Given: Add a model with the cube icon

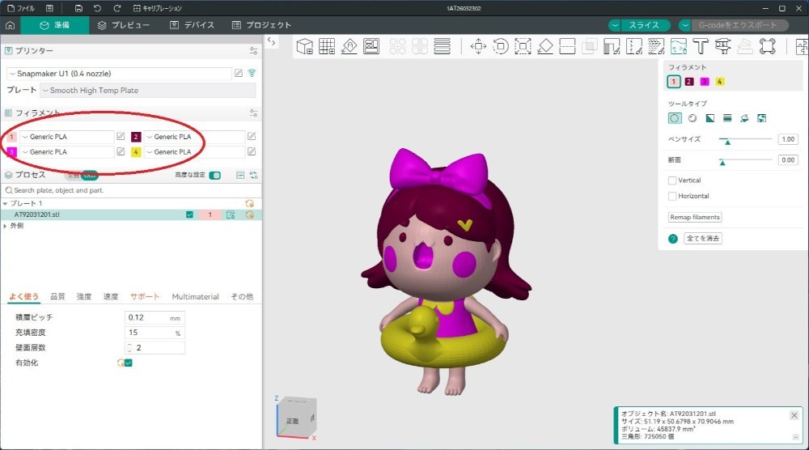Looking at the screenshot, I should [x=304, y=46].
